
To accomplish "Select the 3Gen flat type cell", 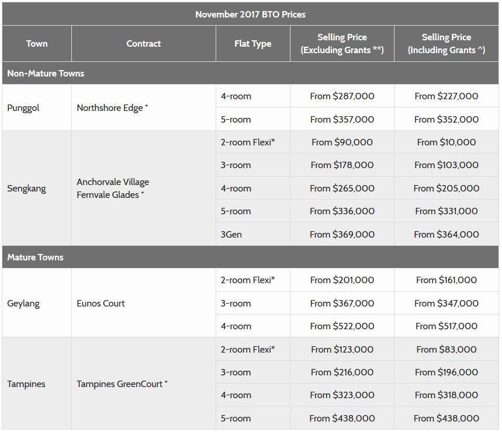I will coord(231,235).
